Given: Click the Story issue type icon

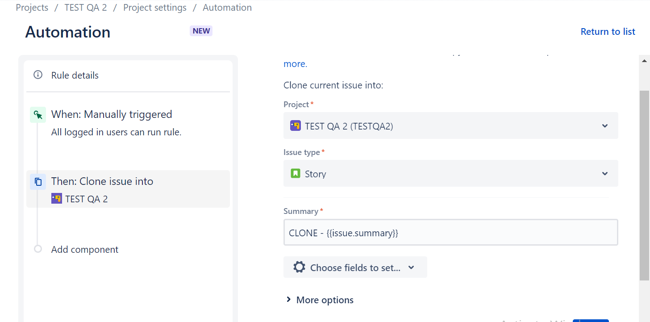Looking at the screenshot, I should pos(295,173).
